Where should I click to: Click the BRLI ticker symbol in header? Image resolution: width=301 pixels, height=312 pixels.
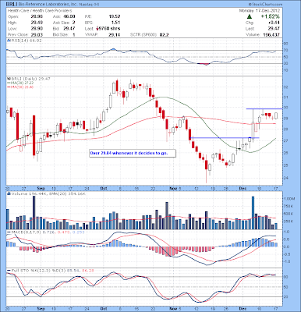pyautogui.click(x=12, y=5)
